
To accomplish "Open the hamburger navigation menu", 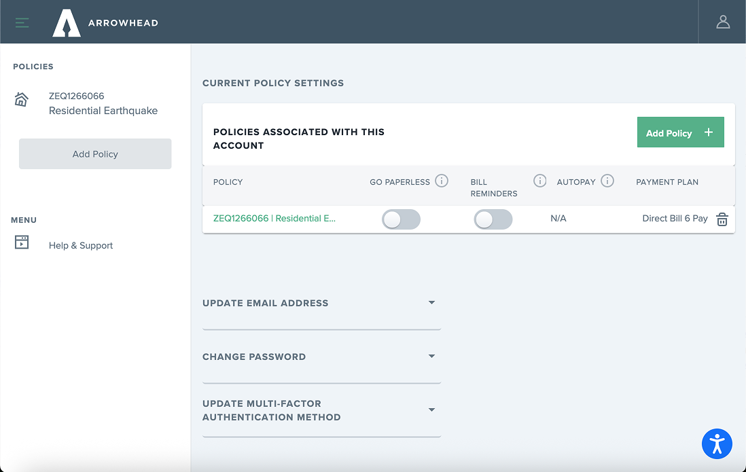I will (22, 22).
